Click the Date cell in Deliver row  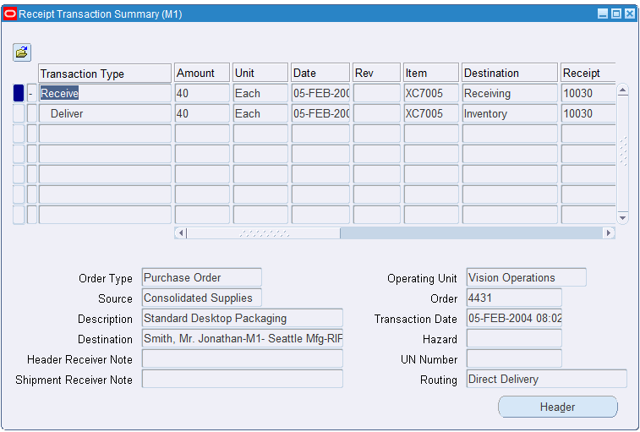(x=320, y=113)
